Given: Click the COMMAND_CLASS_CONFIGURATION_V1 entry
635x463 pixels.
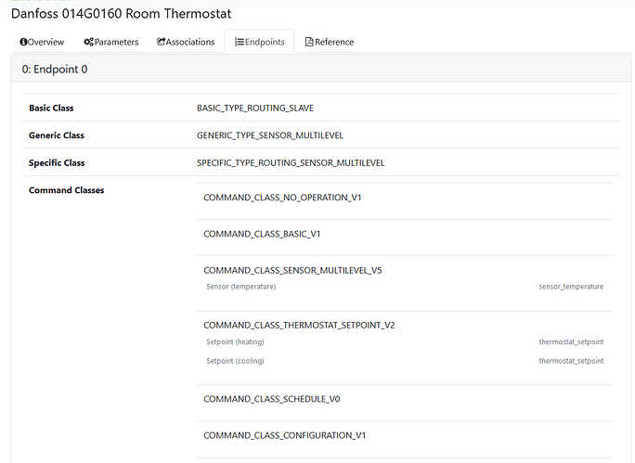Looking at the screenshot, I should coord(284,435).
